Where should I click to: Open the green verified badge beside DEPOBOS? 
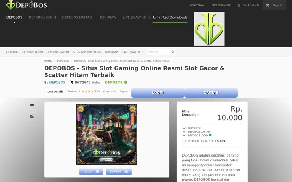pyautogui.click(x=125, y=82)
